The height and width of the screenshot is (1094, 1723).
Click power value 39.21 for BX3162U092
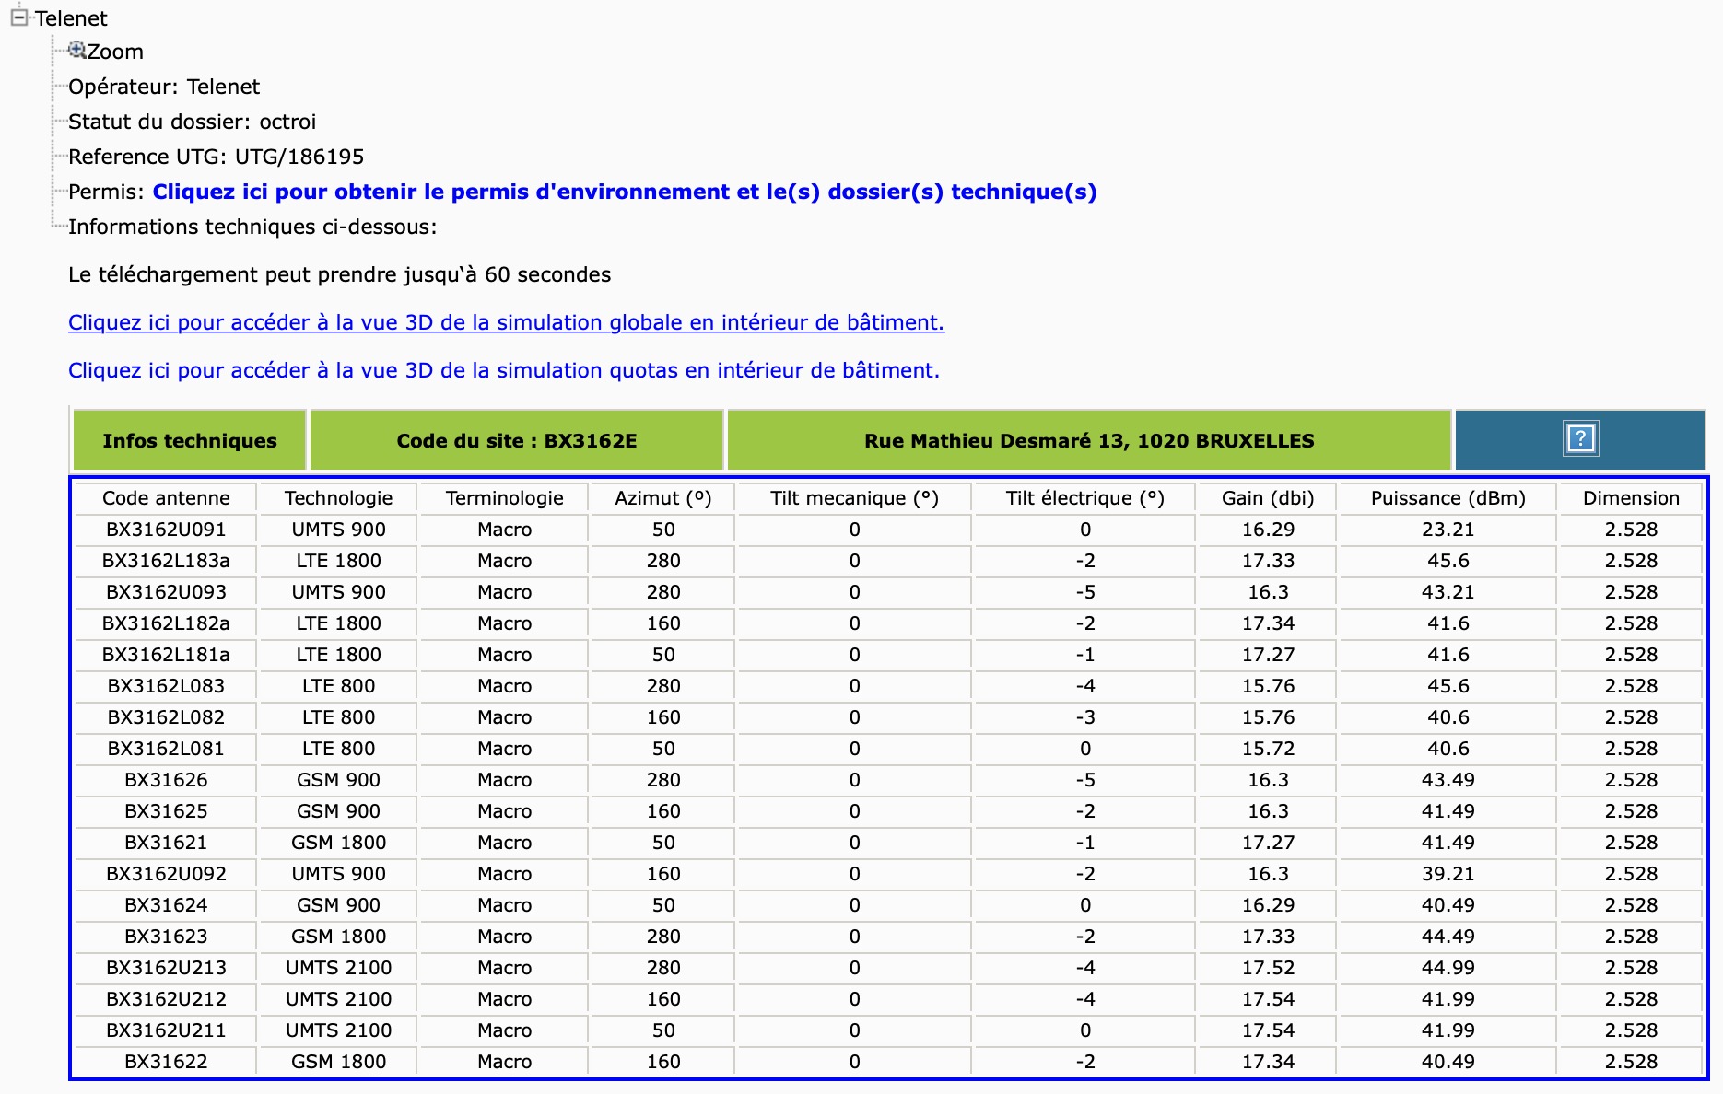[x=1448, y=874]
